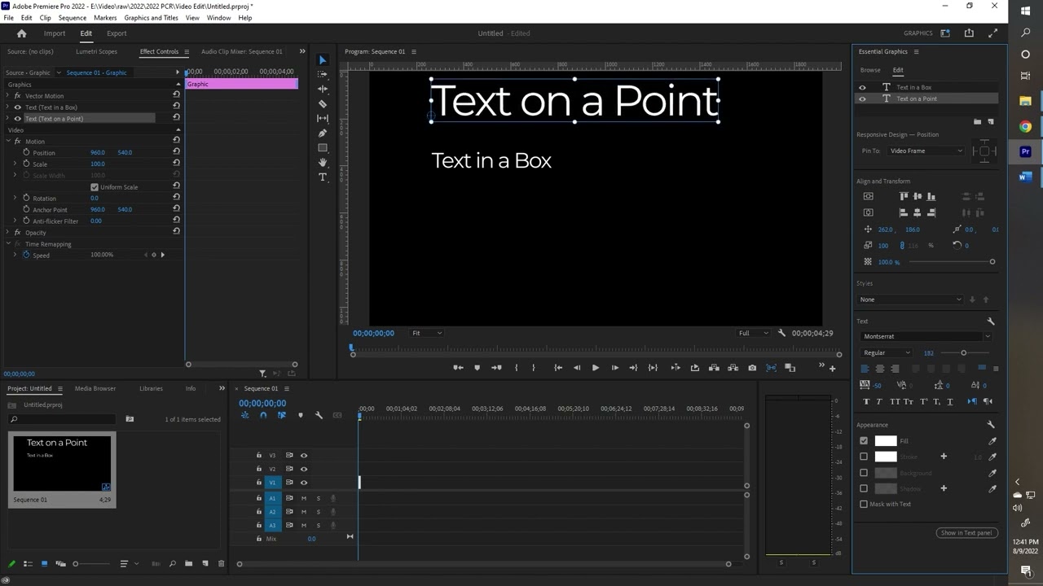This screenshot has width=1043, height=586.
Task: Click the delete trash icon in Project panel
Action: (221, 563)
